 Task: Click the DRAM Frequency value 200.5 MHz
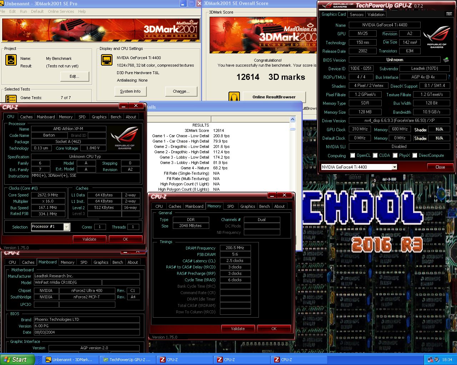tap(235, 248)
